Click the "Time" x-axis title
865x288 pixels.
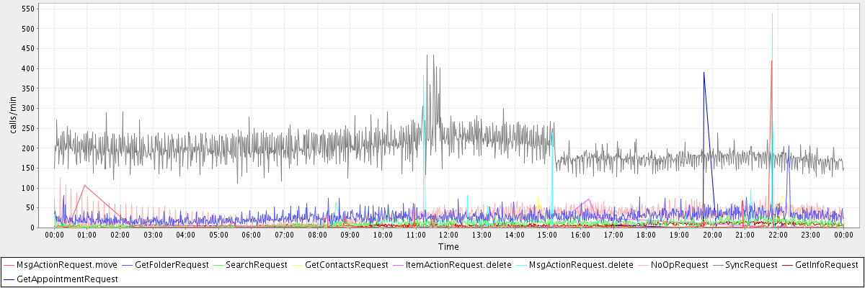(448, 247)
